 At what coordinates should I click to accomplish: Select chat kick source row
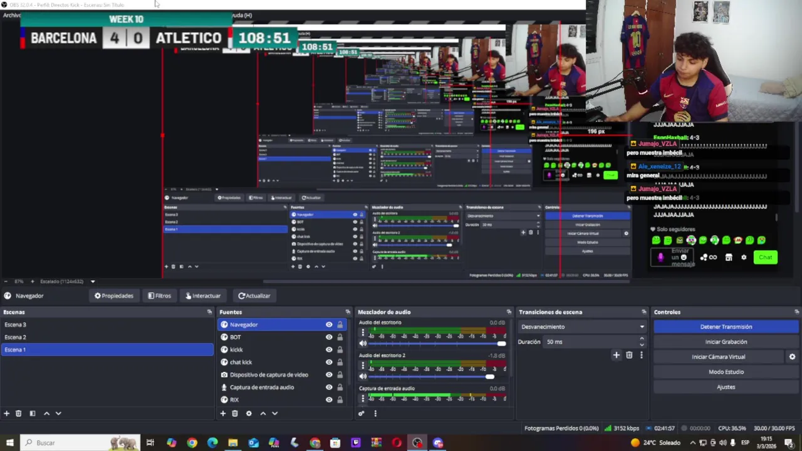pos(281,362)
